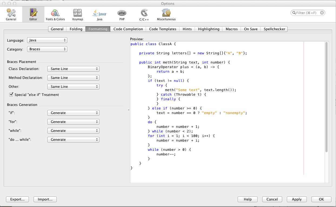Open the General options category

11,14
